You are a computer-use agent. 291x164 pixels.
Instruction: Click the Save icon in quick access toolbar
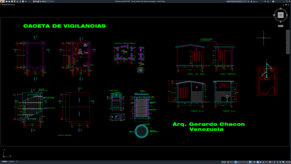click(12, 1)
